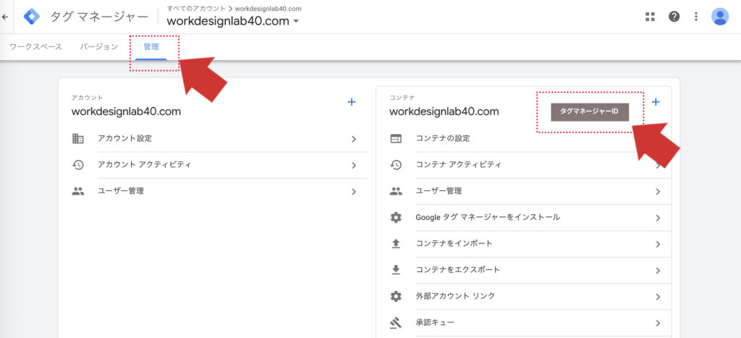Click the history icon for コンテナ アクティビティ
The width and height of the screenshot is (741, 338).
tap(396, 165)
